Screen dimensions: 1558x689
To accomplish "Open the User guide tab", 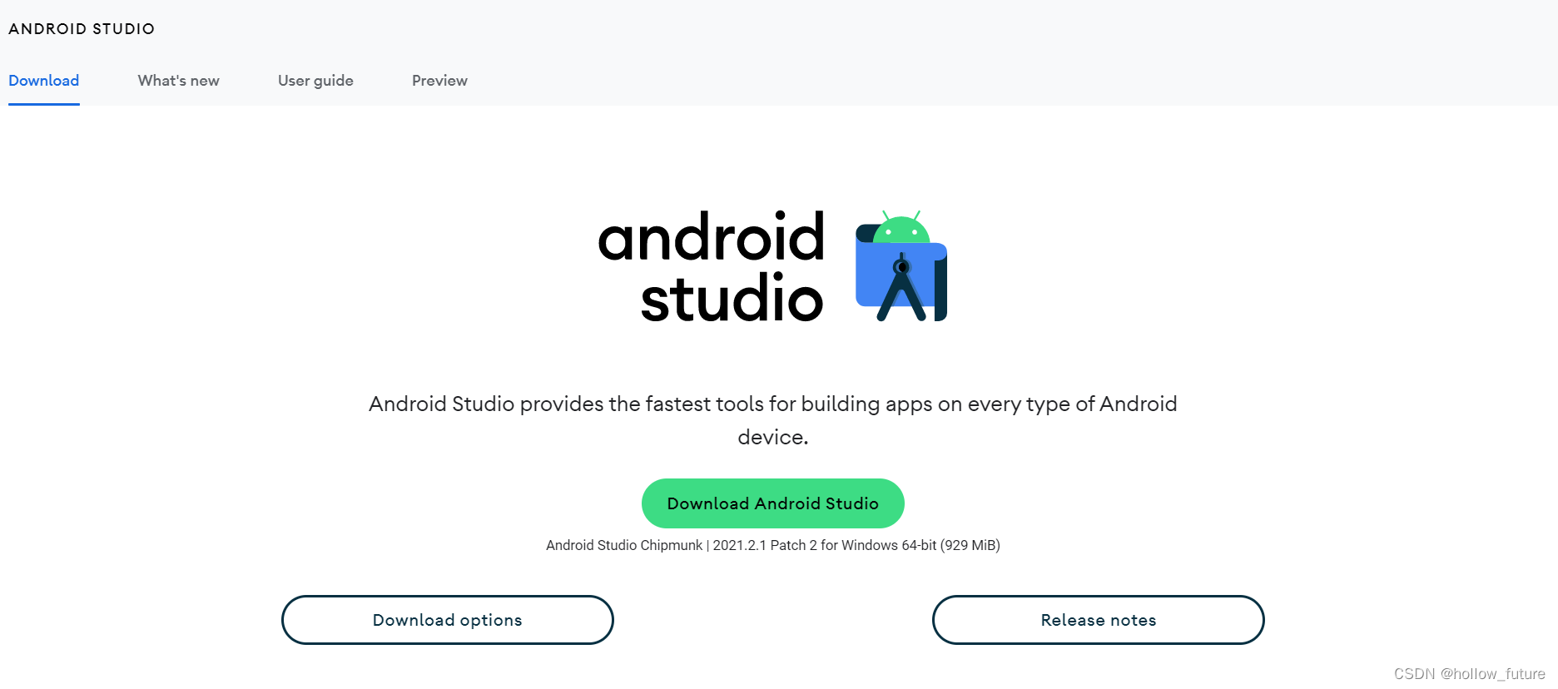I will click(x=315, y=81).
